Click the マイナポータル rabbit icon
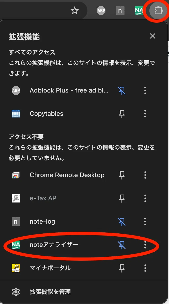The image size is (169, 304). click(x=16, y=268)
